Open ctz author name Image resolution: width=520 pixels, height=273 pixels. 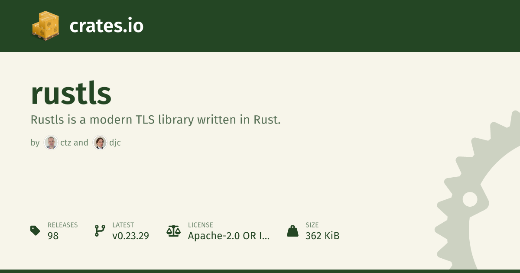(x=66, y=143)
